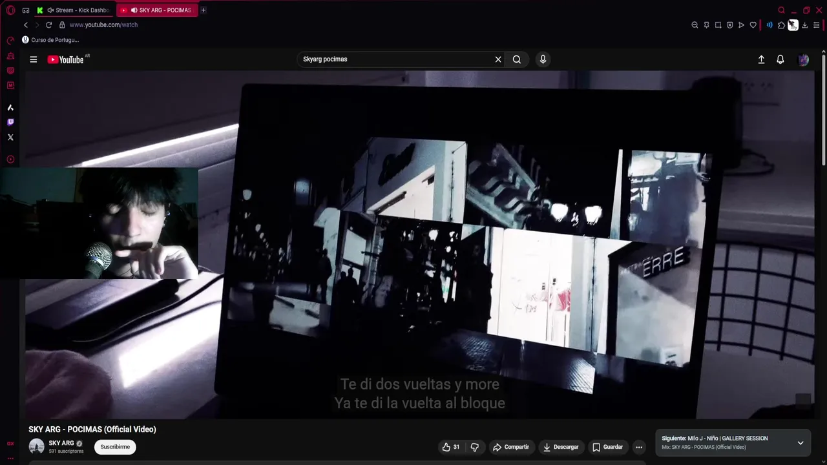Search tabs with red magnifier icon
The width and height of the screenshot is (827, 465).
click(781, 10)
